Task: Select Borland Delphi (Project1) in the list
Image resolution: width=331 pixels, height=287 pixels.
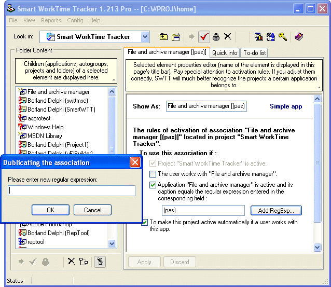Action: point(58,145)
